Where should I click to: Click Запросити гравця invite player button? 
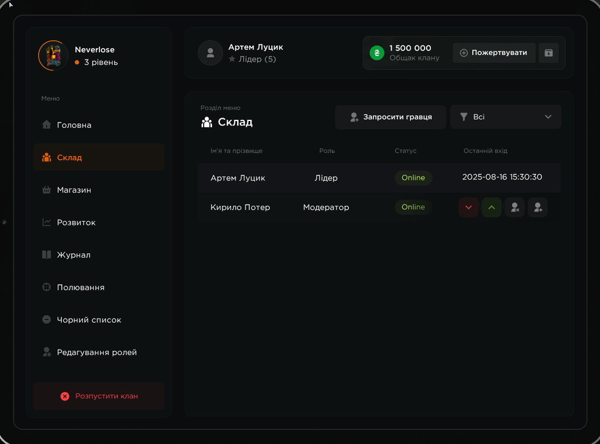click(391, 117)
